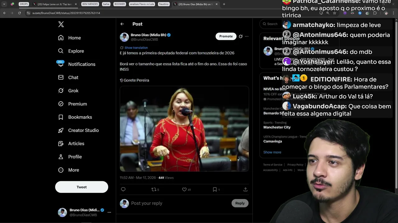Go to the Profile page

pos(70,157)
